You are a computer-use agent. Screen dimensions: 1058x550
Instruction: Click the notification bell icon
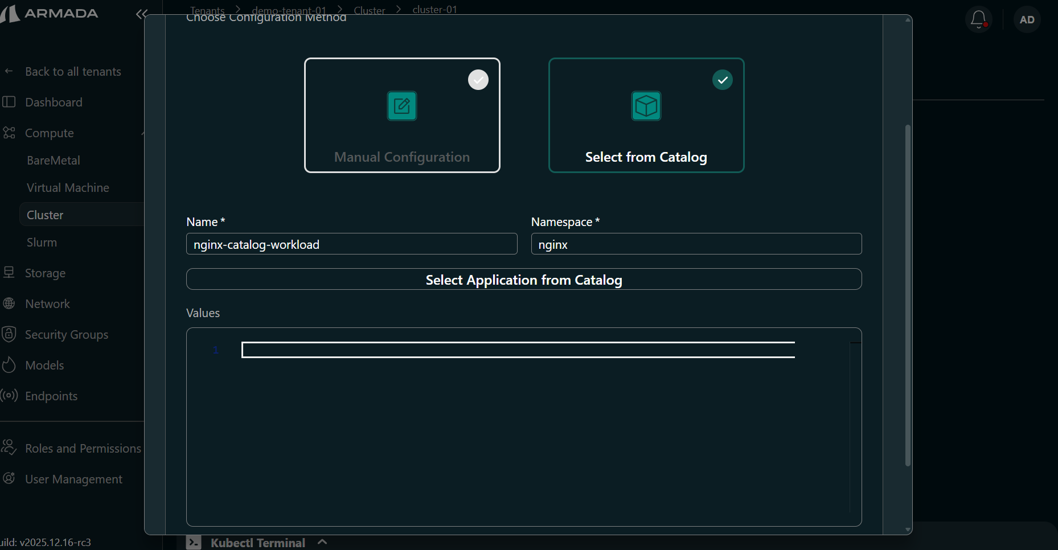(978, 19)
